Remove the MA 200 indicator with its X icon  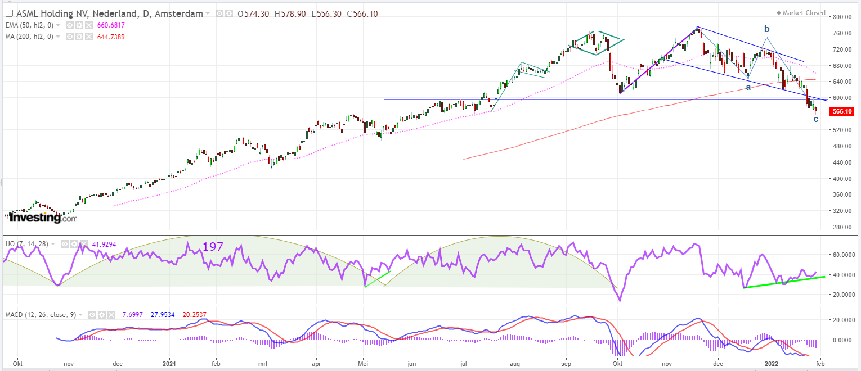tap(89, 37)
